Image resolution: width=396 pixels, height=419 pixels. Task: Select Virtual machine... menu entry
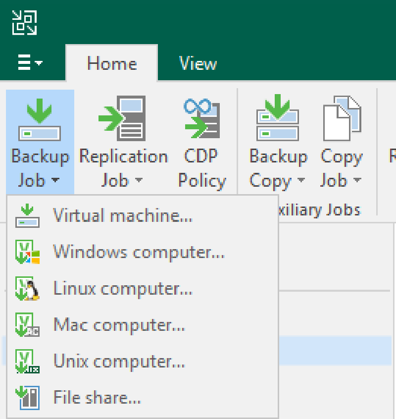click(x=143, y=215)
